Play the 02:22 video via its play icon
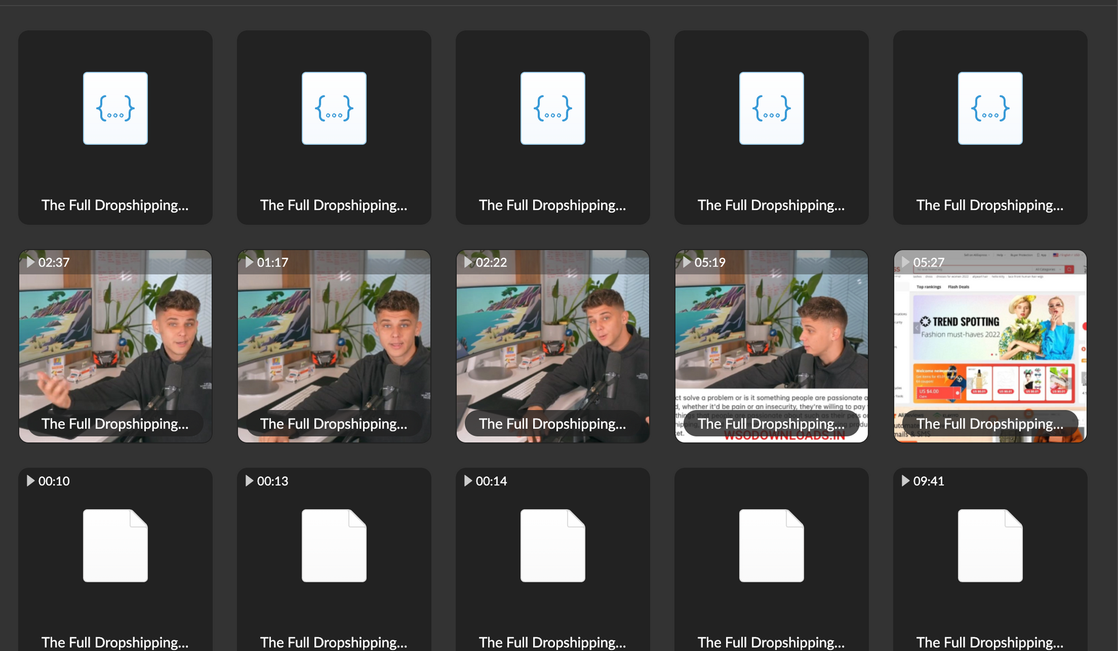Screen dimensions: 1118x651 click(468, 262)
